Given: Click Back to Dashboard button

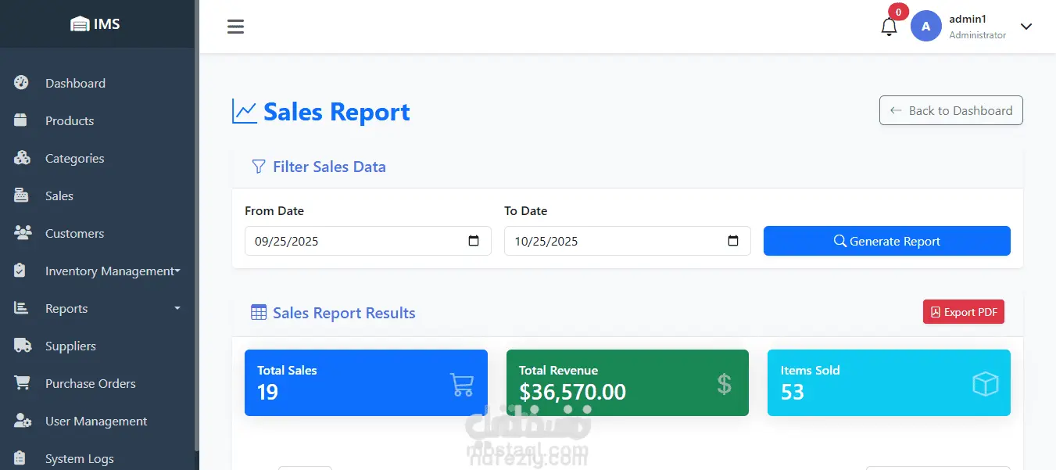Looking at the screenshot, I should coord(950,110).
